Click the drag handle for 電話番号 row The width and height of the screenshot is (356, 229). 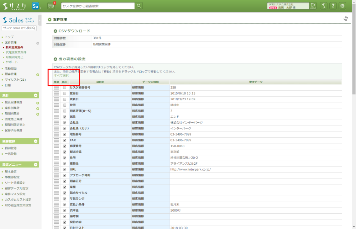(x=56, y=134)
